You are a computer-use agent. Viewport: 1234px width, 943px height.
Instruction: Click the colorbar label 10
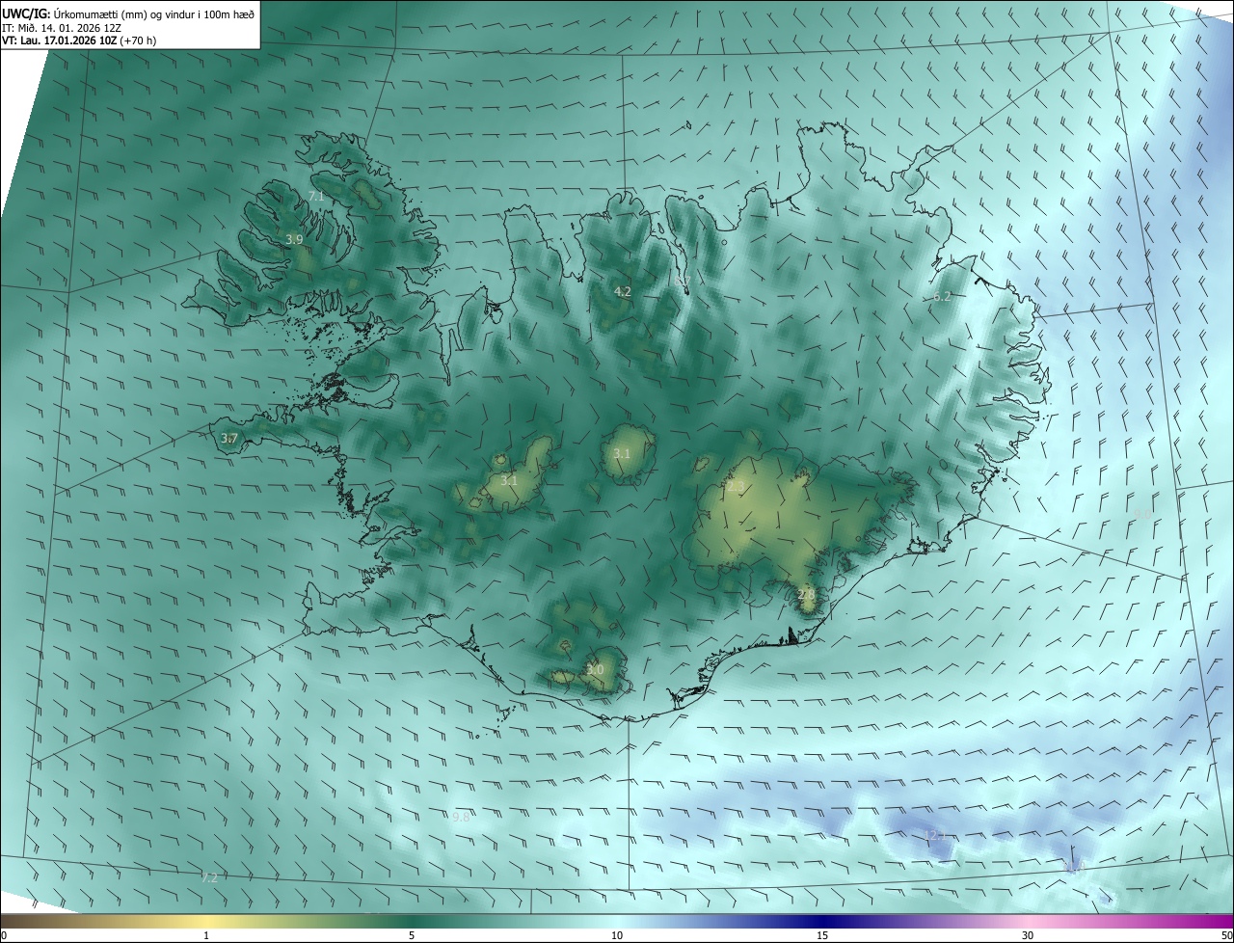tap(617, 935)
